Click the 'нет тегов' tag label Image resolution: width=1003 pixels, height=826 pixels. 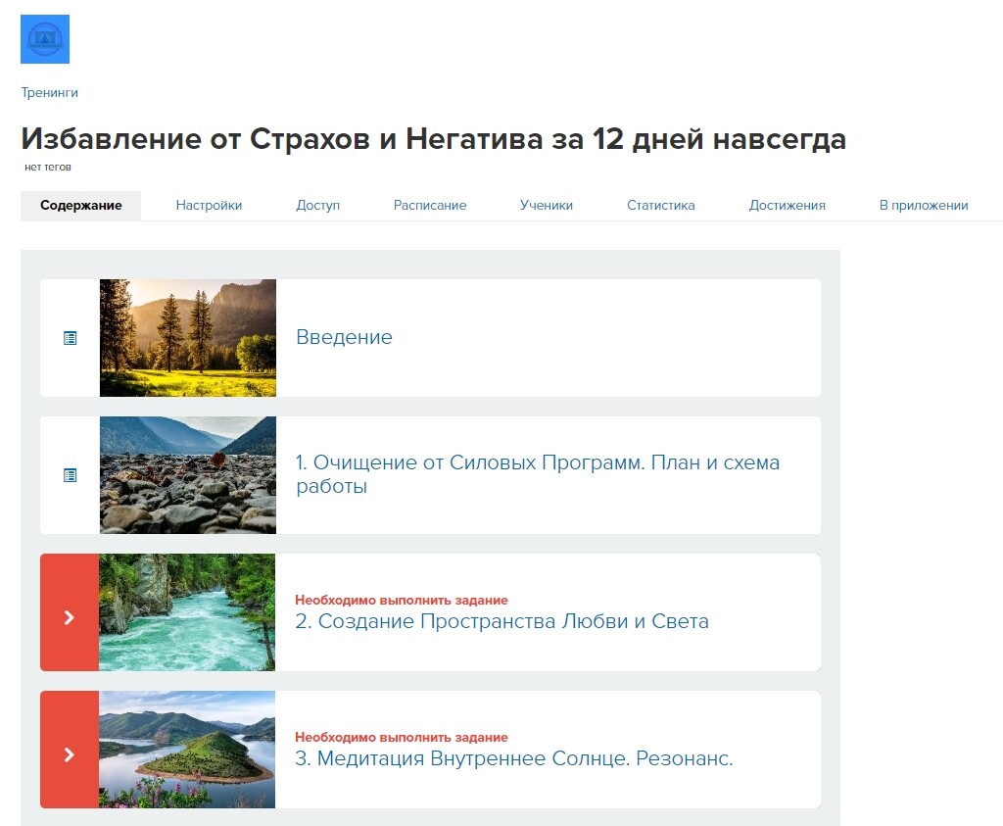tap(48, 167)
